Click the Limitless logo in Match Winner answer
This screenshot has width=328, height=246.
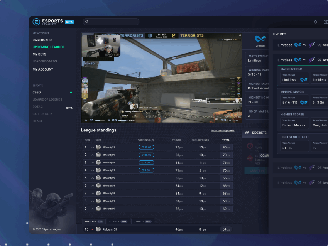click(x=304, y=80)
